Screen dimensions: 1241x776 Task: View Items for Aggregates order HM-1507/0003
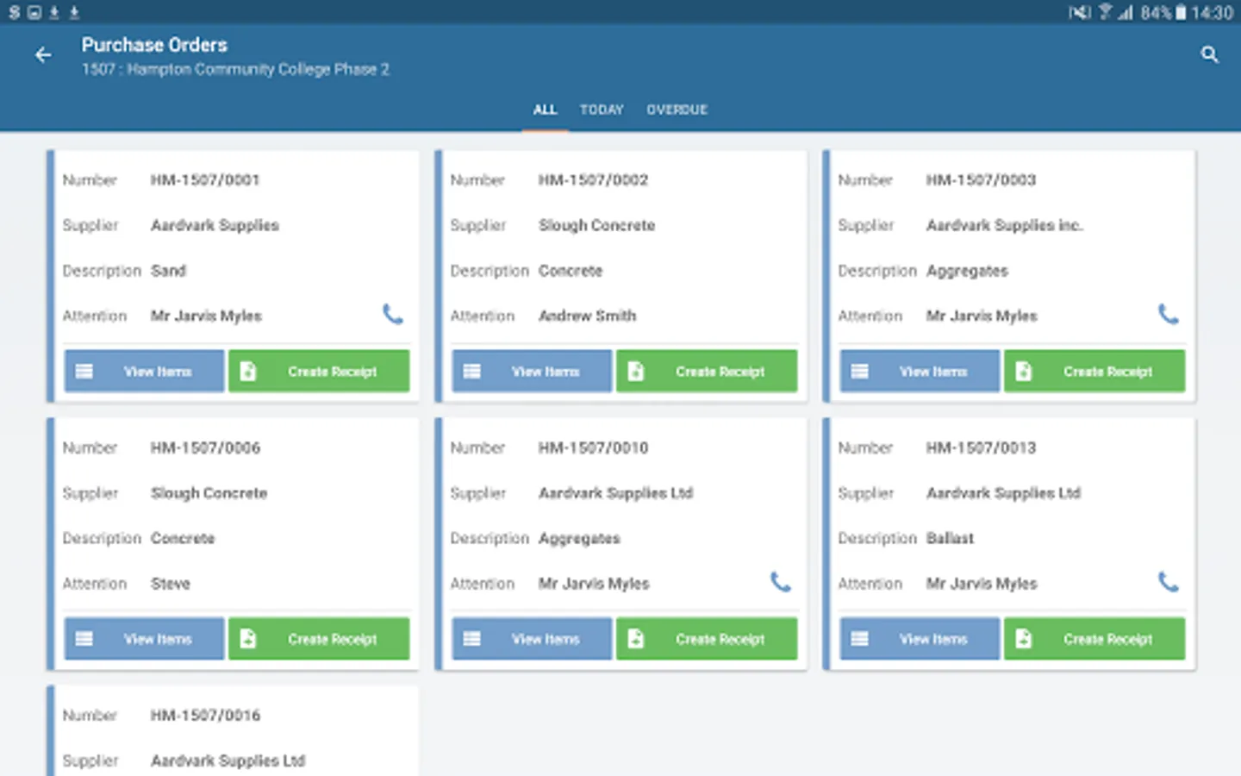pos(920,372)
